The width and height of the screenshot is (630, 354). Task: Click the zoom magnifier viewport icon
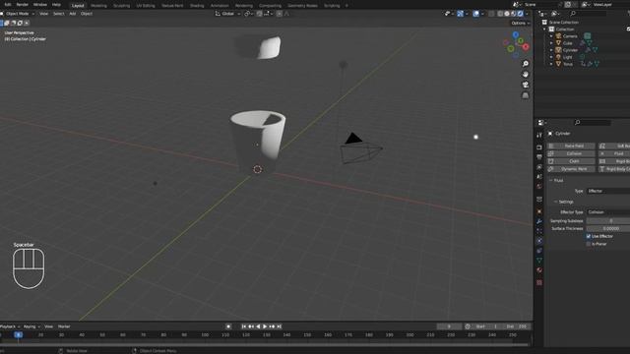pos(525,64)
